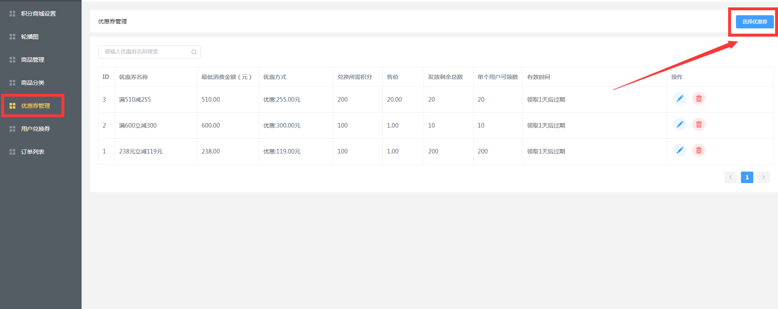
Task: Click grid icon next to 用户兑换券
Action: click(x=12, y=129)
